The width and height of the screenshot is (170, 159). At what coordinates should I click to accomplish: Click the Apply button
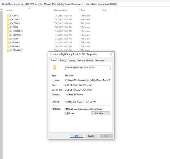(106, 136)
